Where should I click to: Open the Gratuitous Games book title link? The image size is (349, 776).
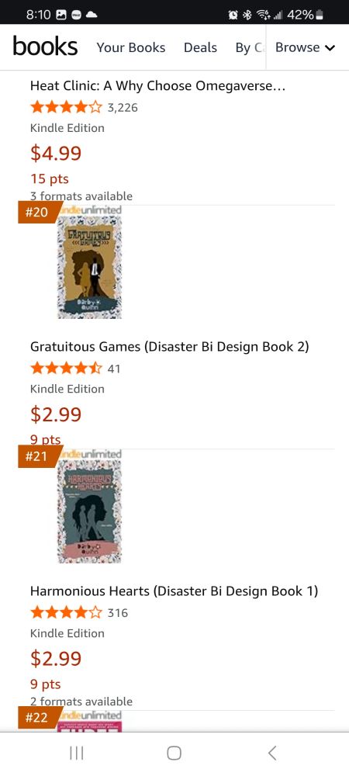pos(170,346)
